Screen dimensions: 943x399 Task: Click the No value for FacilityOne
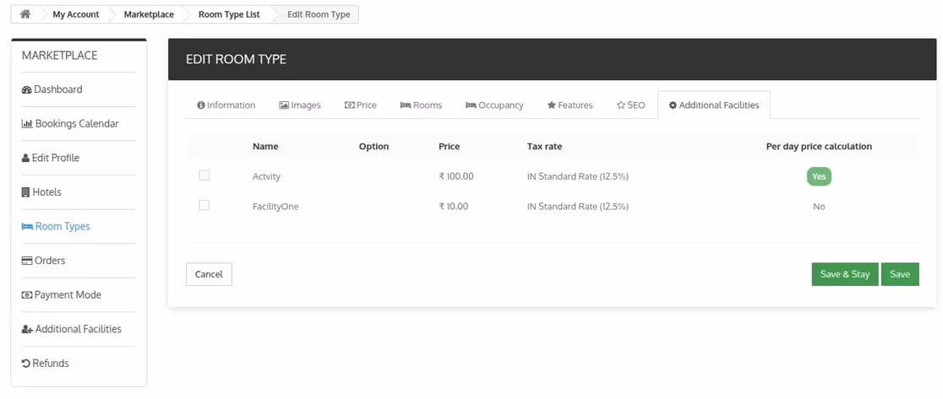(819, 207)
